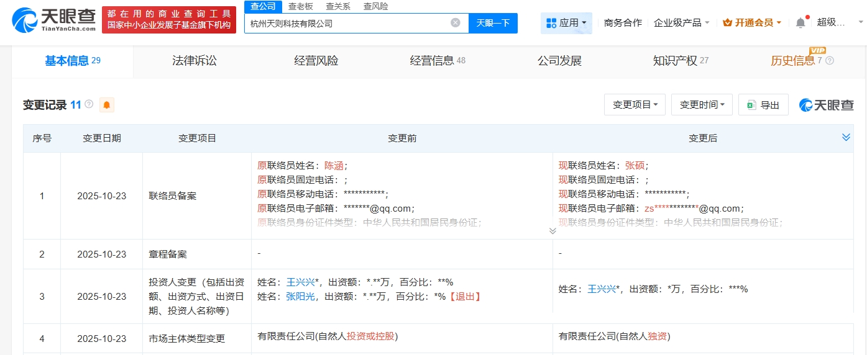The height and width of the screenshot is (355, 867).
Task: Expand the 联络员备案 record details
Action: point(553,231)
